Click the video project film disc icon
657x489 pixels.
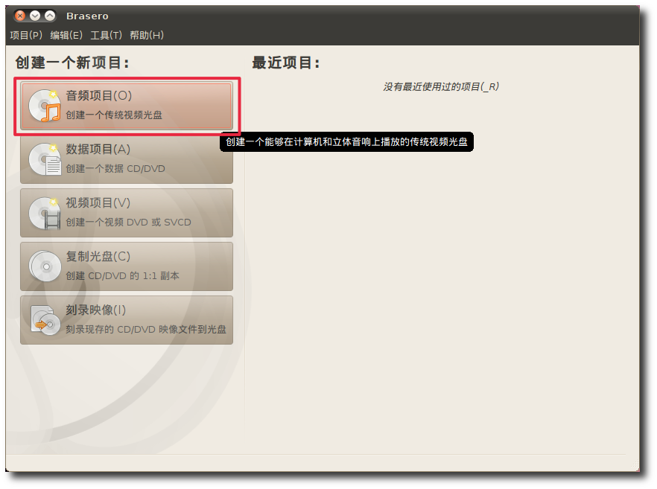[45, 213]
